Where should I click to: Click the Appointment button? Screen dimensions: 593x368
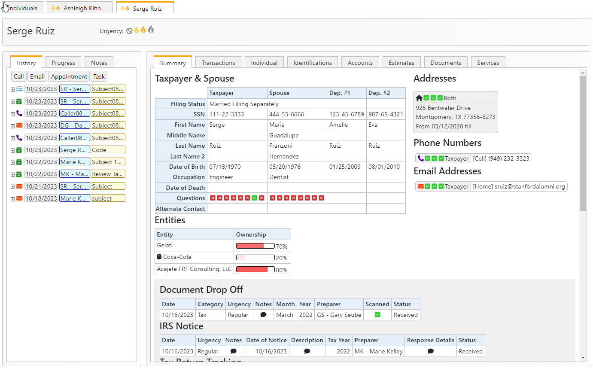(x=69, y=76)
